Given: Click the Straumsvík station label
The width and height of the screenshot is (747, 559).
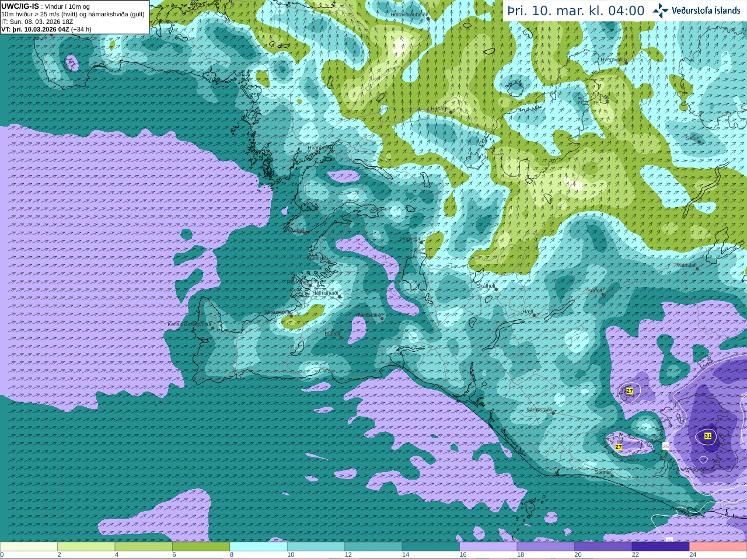Looking at the screenshot, I should point(278,313).
